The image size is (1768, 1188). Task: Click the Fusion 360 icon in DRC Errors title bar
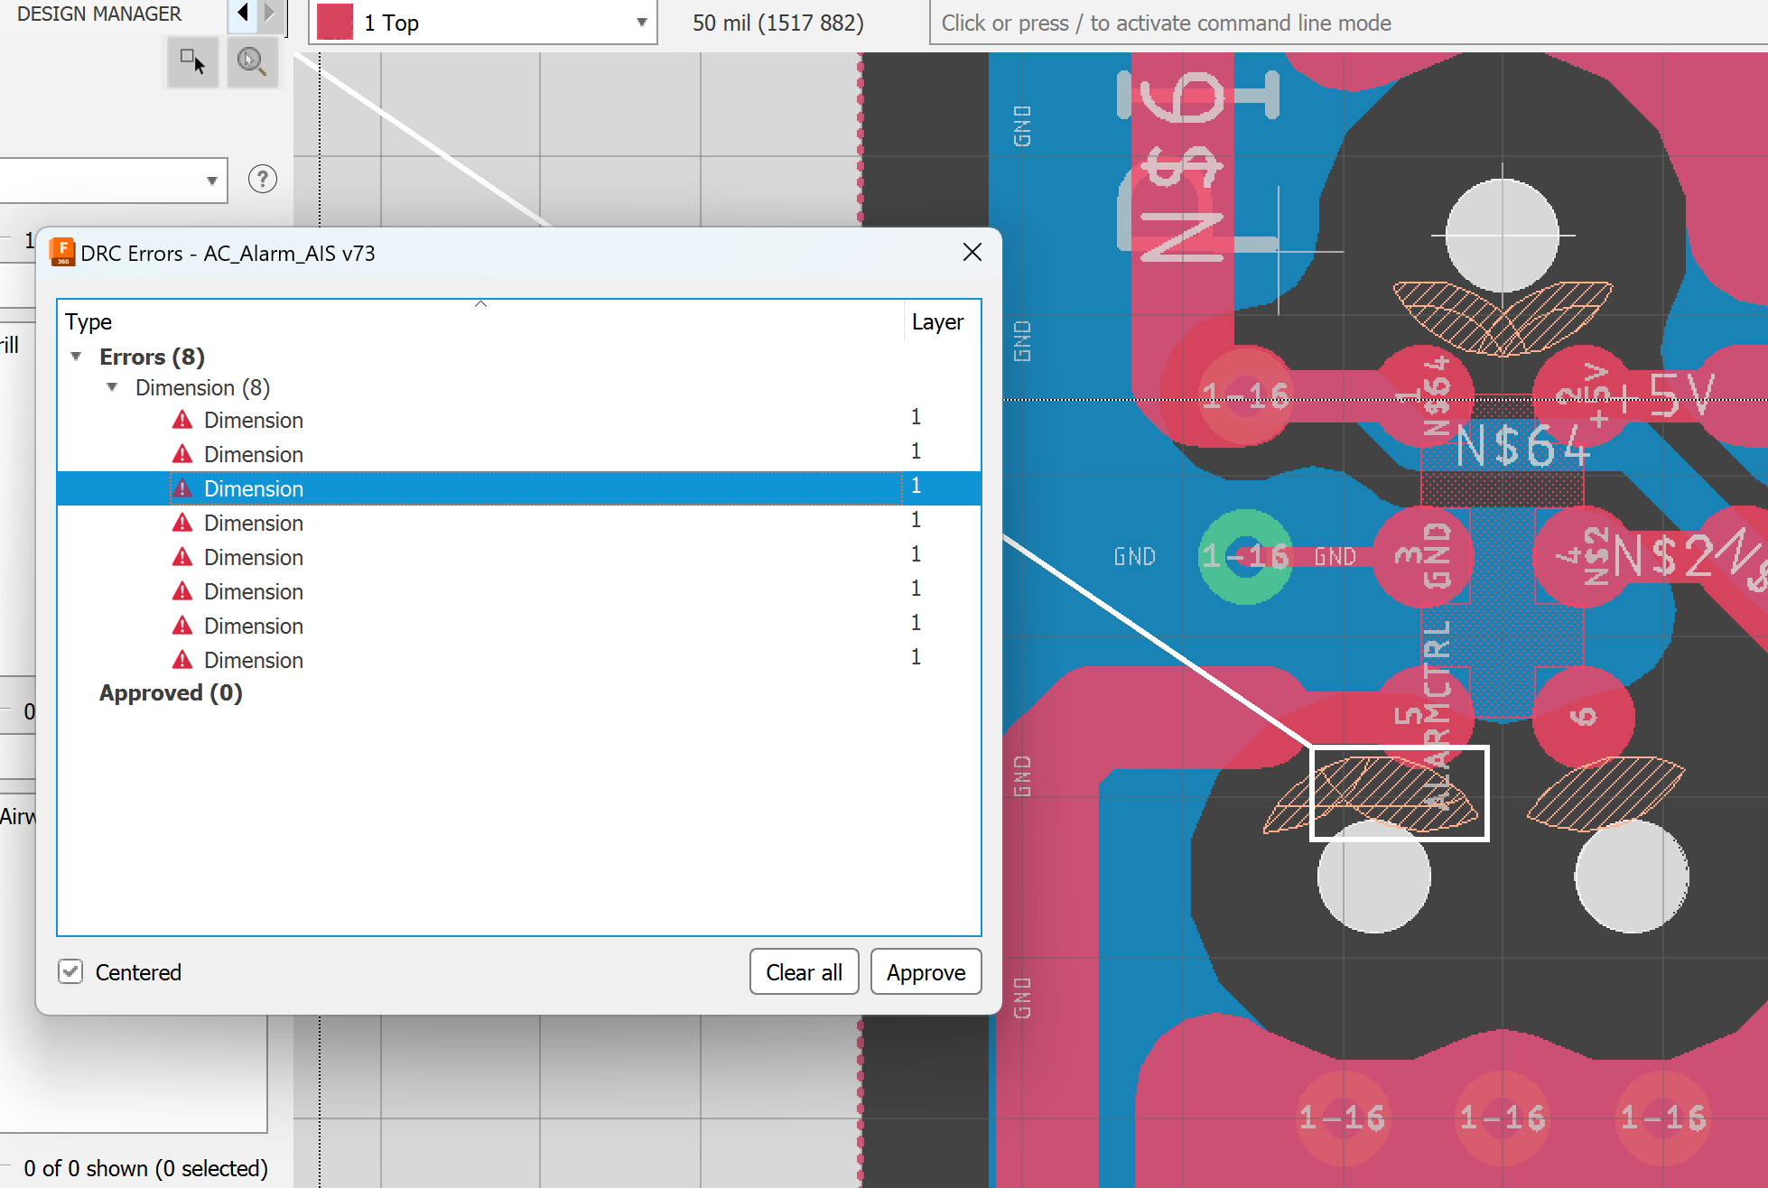pos(61,253)
